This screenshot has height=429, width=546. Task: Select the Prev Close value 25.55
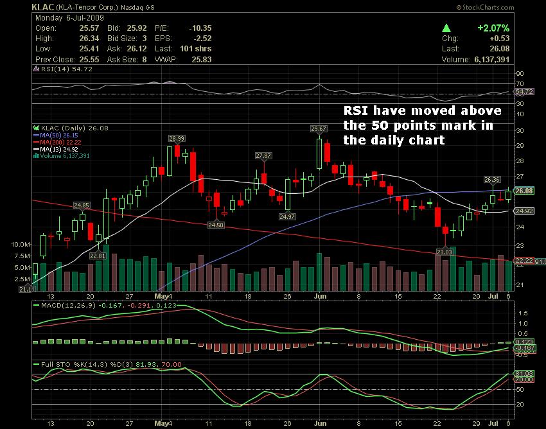coord(89,60)
